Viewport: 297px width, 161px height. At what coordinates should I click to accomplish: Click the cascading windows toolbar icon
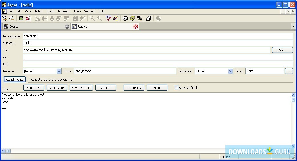coord(149,18)
